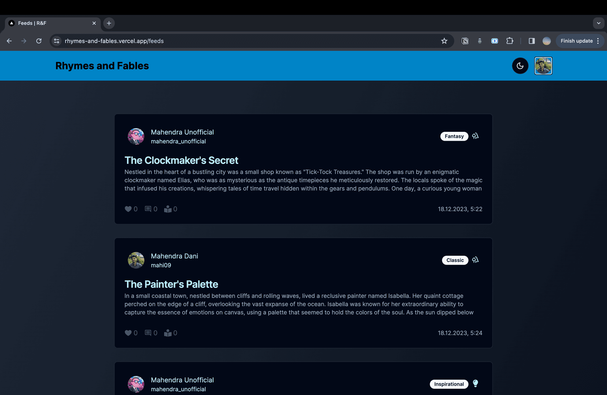Image resolution: width=607 pixels, height=395 pixels.
Task: Click the reads icon on The Painter's Palette
Action: click(x=168, y=333)
